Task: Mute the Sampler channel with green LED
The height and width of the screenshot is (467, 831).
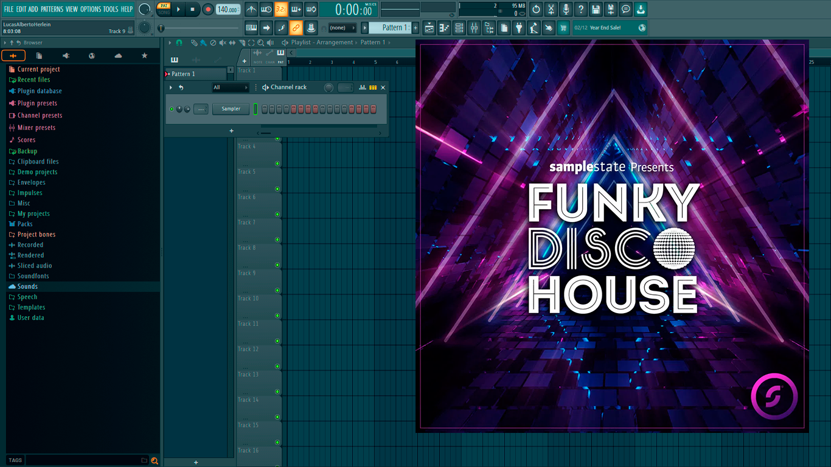Action: (x=172, y=109)
